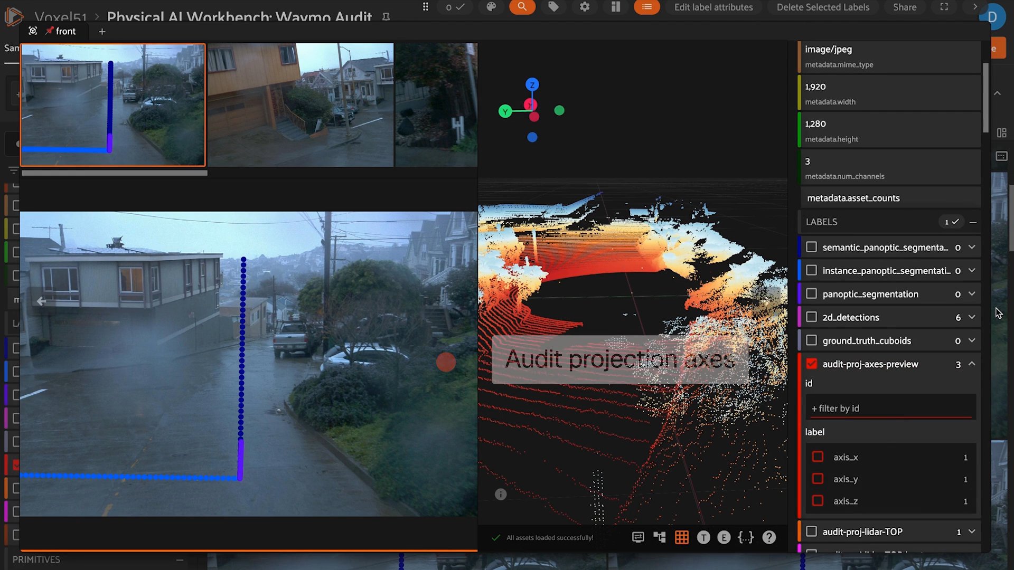The image size is (1014, 570).
Task: Open the tag samples icon
Action: 553,7
